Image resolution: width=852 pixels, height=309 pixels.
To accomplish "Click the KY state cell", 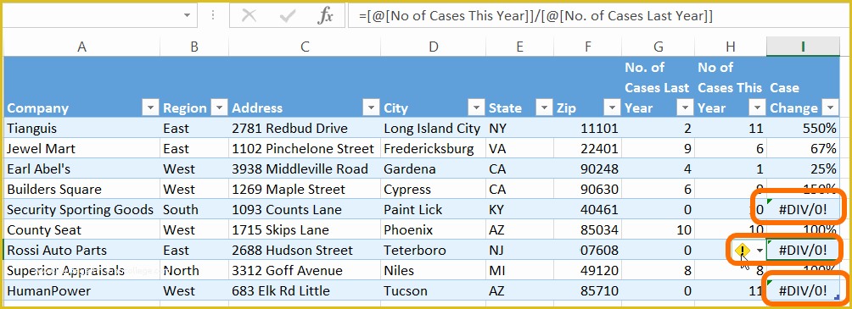I will [519, 209].
